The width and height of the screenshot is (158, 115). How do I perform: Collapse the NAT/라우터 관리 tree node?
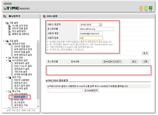7,61
